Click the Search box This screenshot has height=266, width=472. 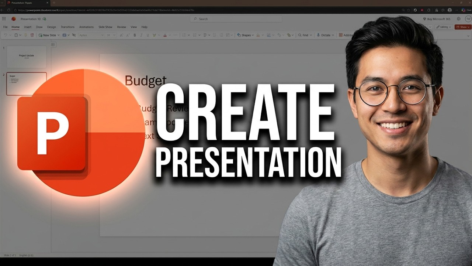point(236,19)
